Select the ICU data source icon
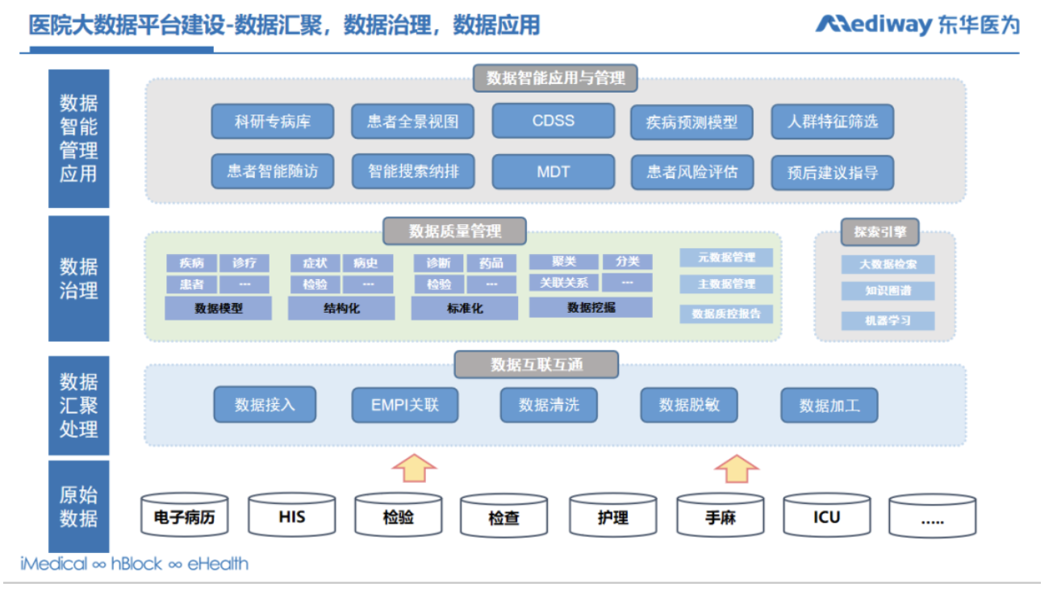The height and width of the screenshot is (595, 1057). [x=826, y=516]
